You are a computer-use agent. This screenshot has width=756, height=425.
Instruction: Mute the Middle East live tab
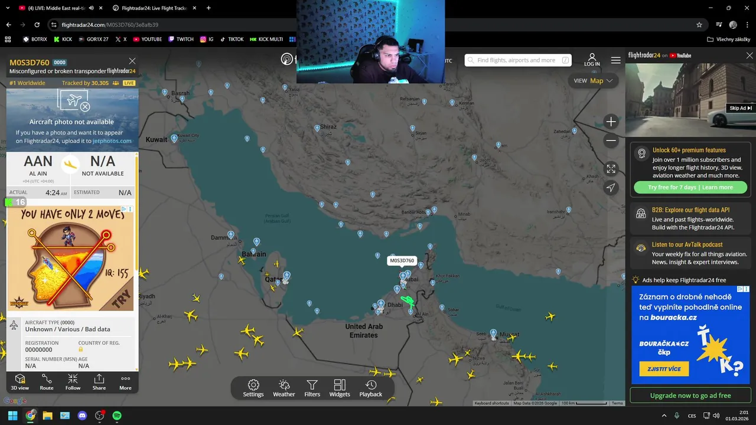point(91,8)
